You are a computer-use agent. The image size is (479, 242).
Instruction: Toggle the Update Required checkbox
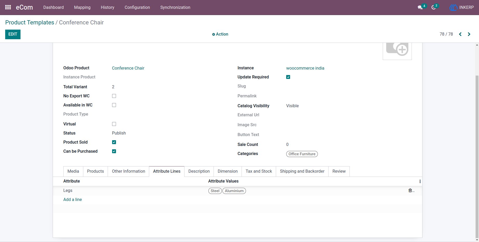[288, 77]
